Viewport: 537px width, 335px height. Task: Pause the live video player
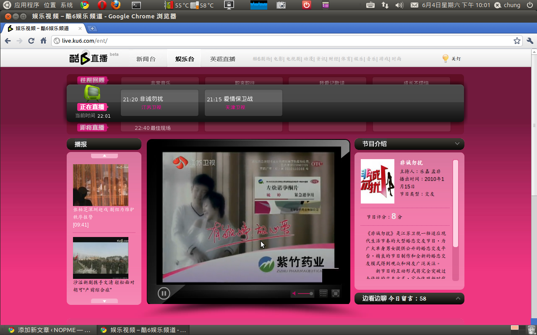(164, 293)
